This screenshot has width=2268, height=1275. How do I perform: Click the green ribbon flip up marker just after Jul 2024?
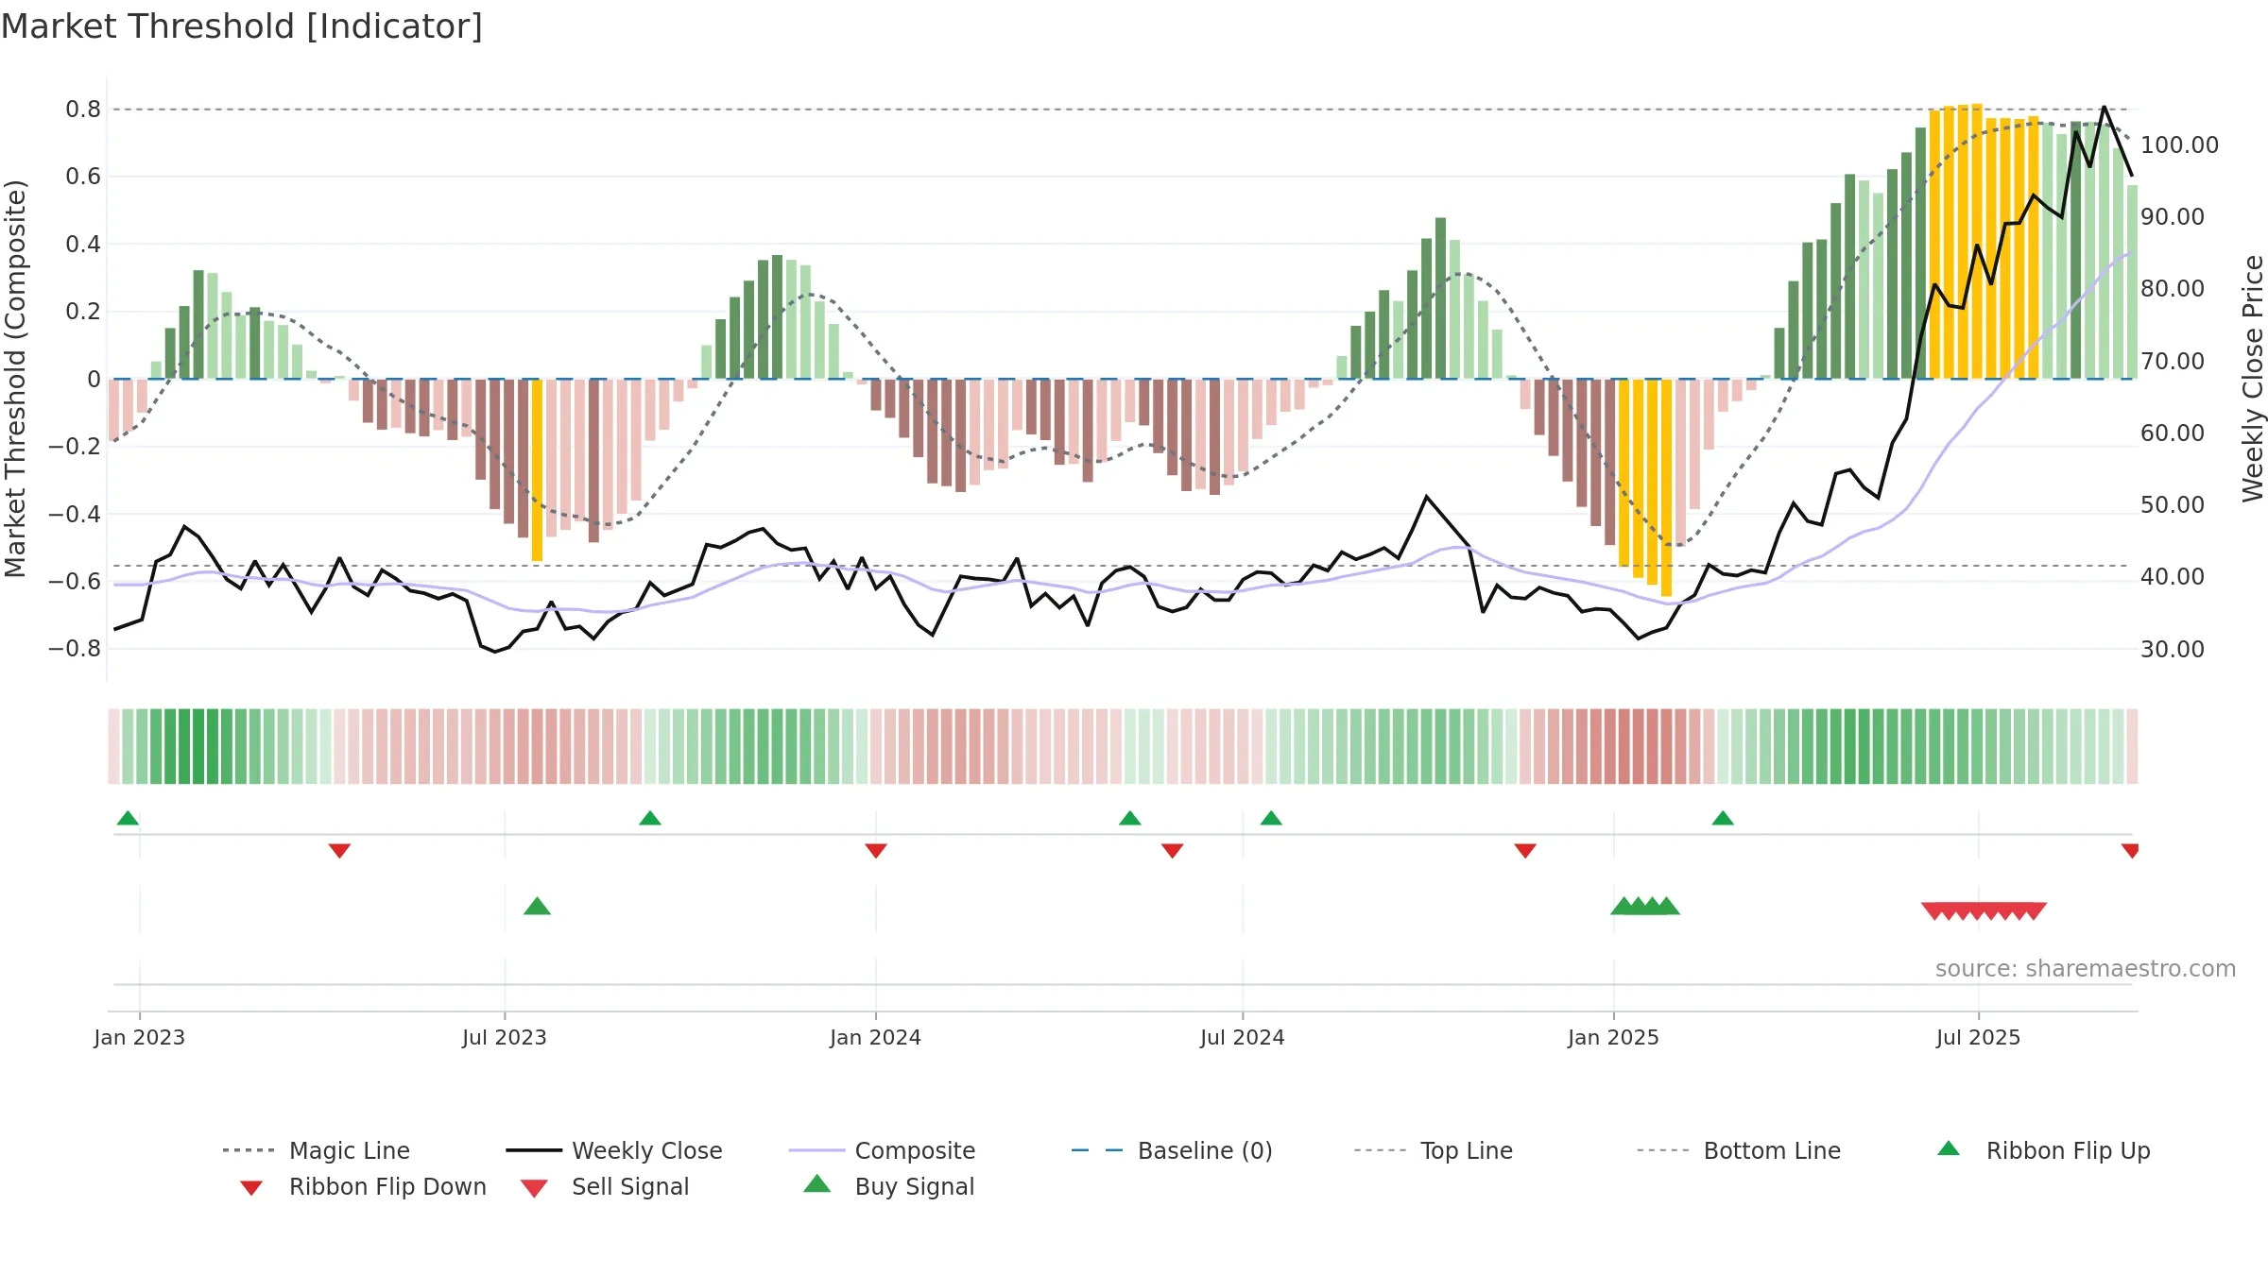tap(1271, 818)
